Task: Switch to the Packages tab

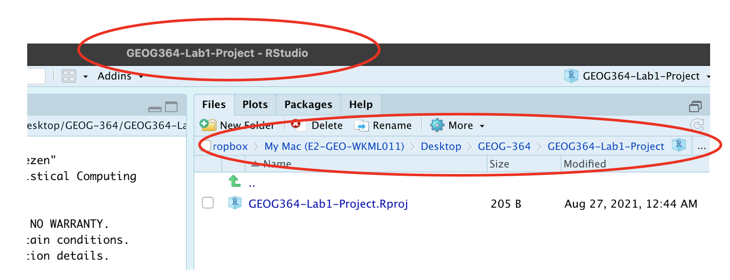Action: tap(308, 105)
